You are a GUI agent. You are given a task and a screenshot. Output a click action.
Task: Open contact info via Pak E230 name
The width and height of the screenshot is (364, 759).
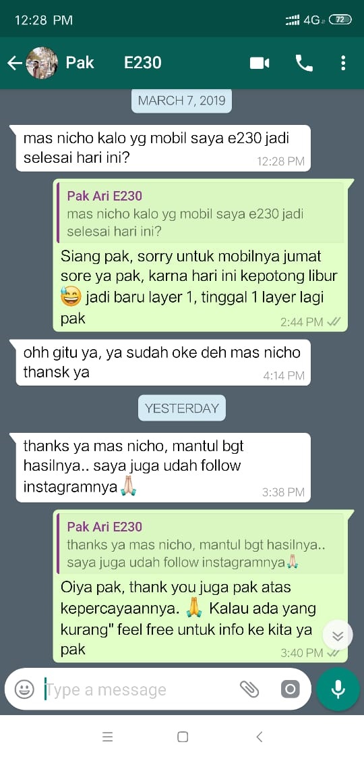[x=114, y=63]
